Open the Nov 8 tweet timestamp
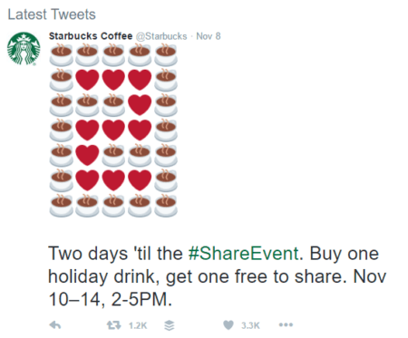Screen dimensions: 408x338 (209, 36)
